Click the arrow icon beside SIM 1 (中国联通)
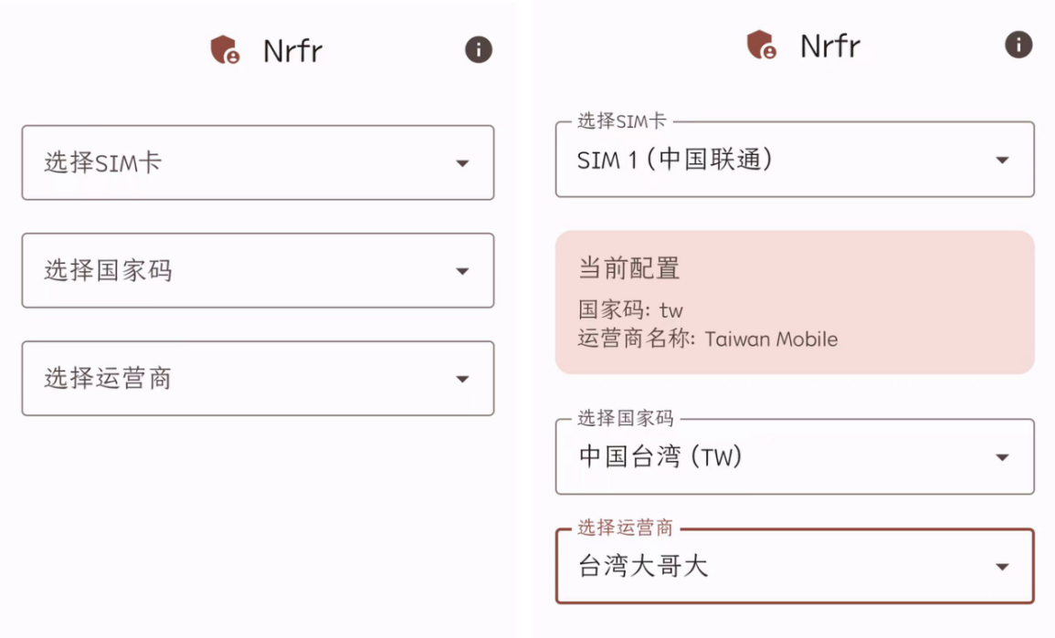 pos(1002,161)
